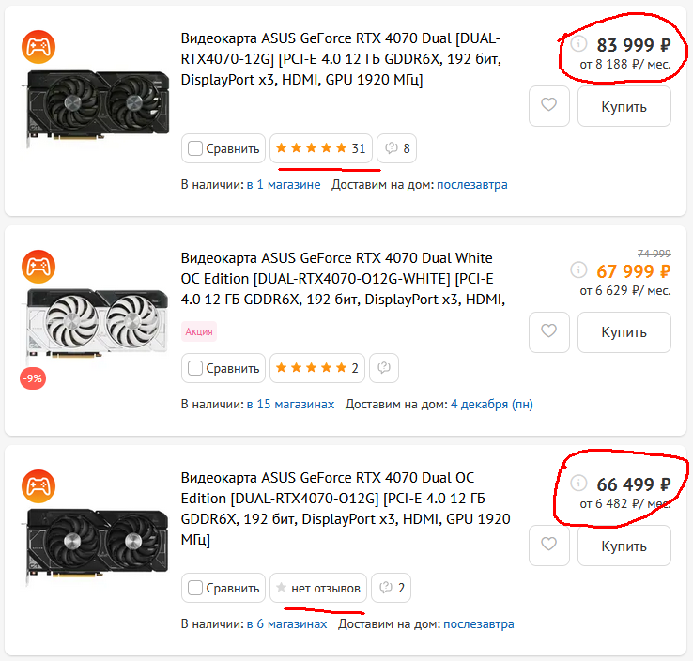Open comments showing 8 for first card
Viewport: 693px width, 661px height.
[x=397, y=148]
